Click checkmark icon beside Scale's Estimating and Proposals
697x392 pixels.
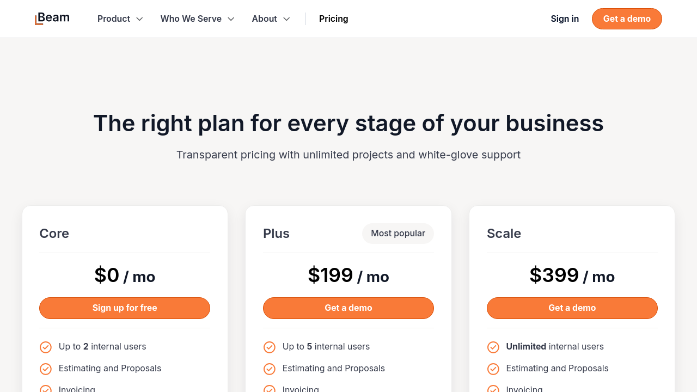click(x=493, y=369)
